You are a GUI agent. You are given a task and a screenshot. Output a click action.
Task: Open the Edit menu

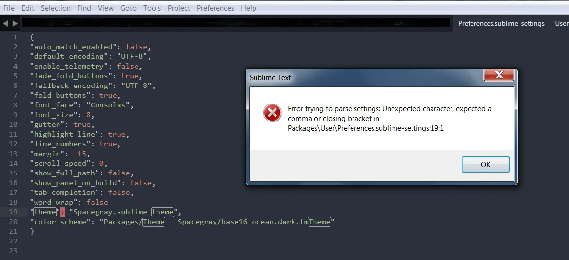tap(28, 8)
